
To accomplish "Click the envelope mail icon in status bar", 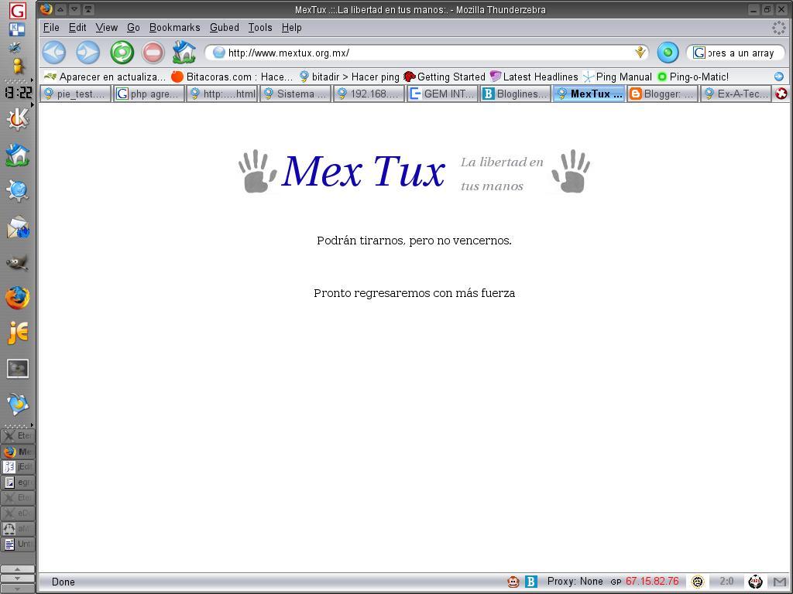I will coord(780,582).
